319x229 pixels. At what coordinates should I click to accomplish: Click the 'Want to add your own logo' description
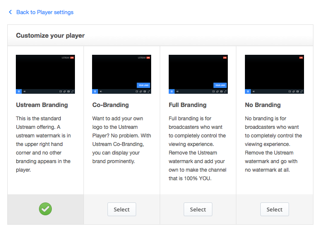[x=122, y=140]
